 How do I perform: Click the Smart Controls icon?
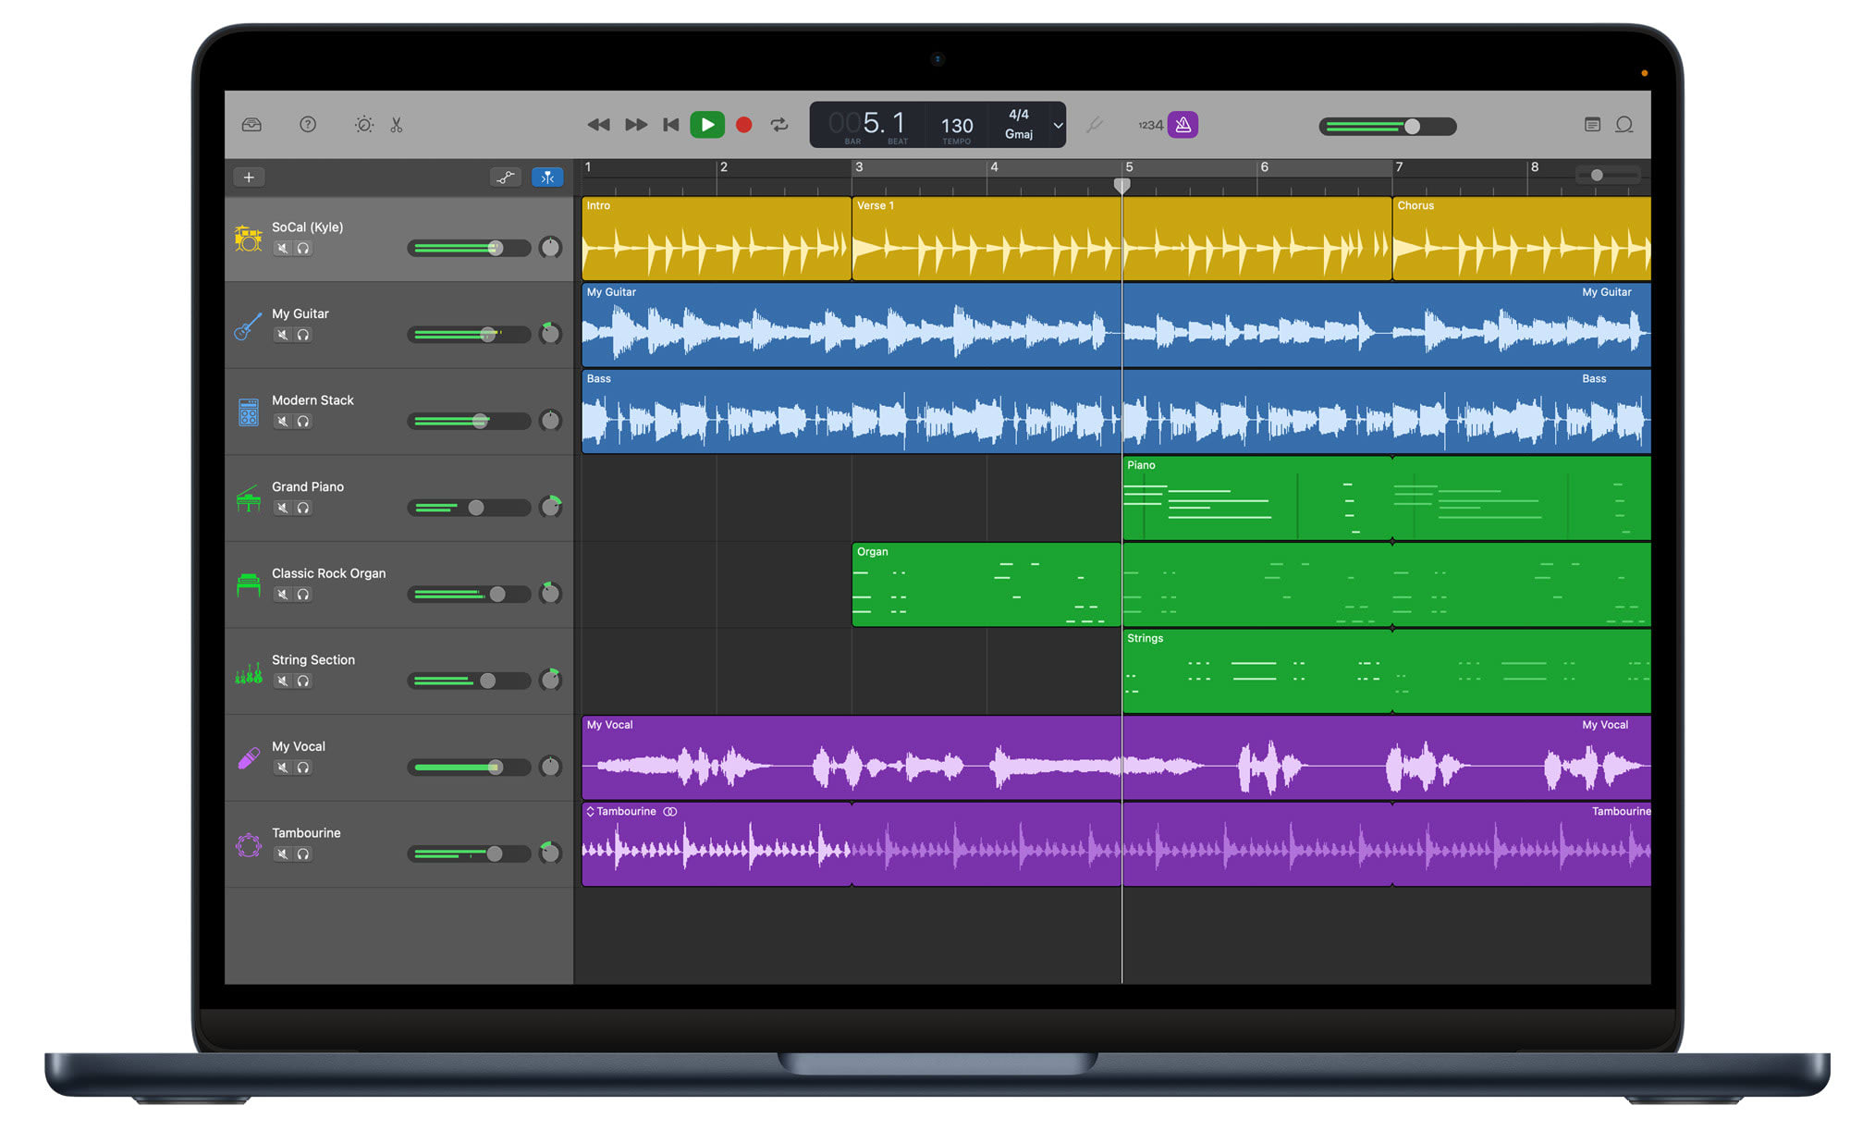364,124
